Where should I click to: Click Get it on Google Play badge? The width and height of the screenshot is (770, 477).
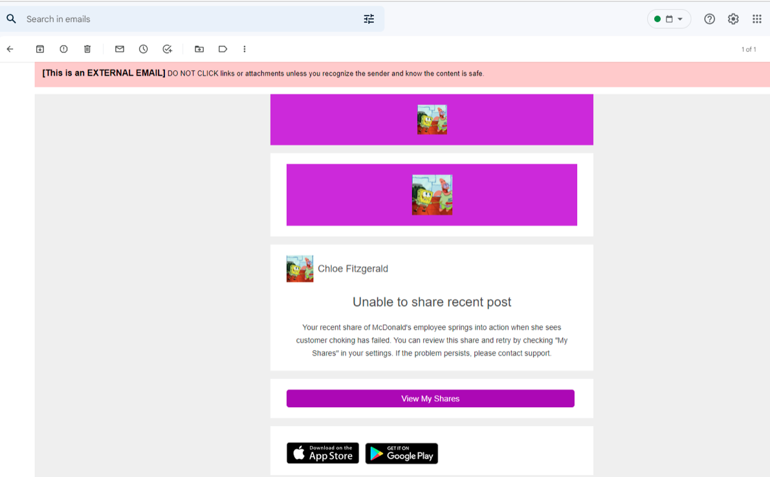click(x=402, y=454)
